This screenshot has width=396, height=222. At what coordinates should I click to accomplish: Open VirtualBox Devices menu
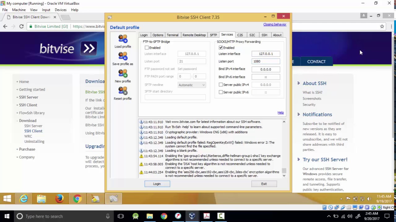click(61, 10)
